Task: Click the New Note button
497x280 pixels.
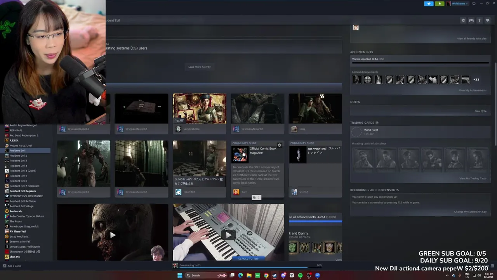Action: pos(480,111)
